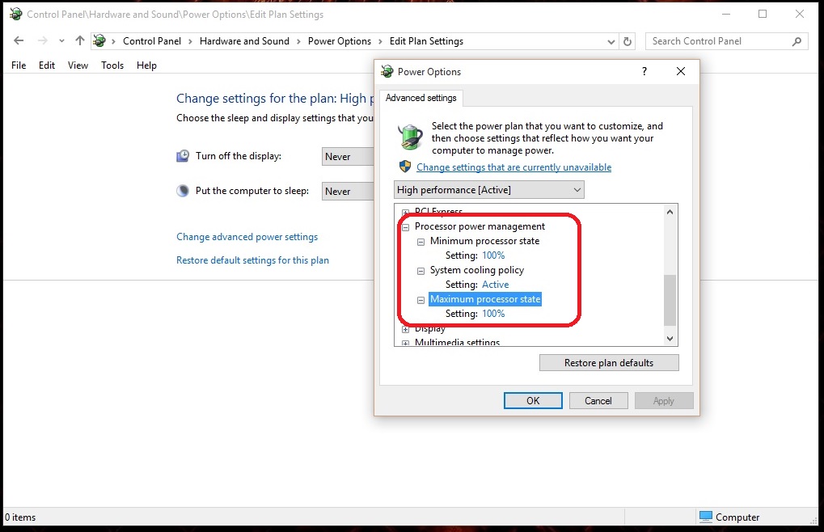This screenshot has width=824, height=532.
Task: Click the Control Panel window title icon
Action: [x=16, y=15]
